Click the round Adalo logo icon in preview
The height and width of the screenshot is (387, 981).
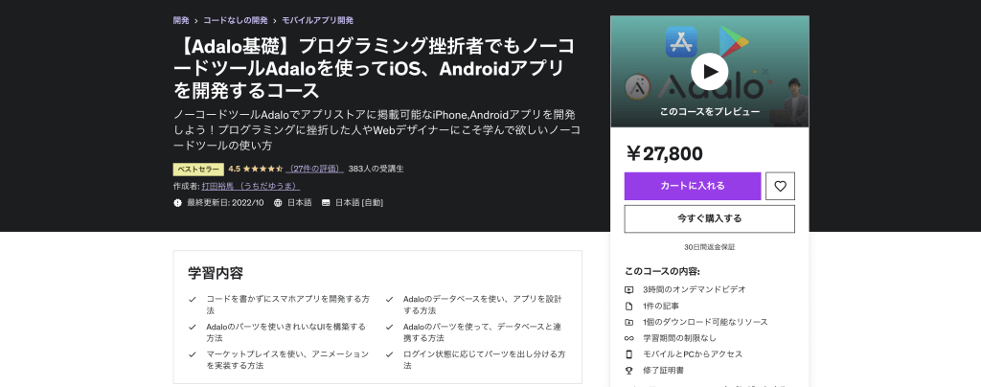[x=637, y=87]
